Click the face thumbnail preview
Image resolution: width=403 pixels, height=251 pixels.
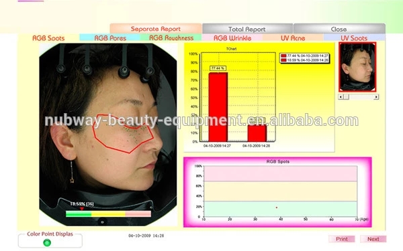[357, 67]
